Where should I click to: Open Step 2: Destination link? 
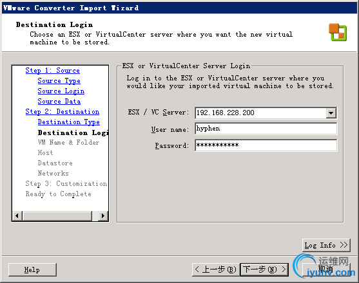point(63,111)
